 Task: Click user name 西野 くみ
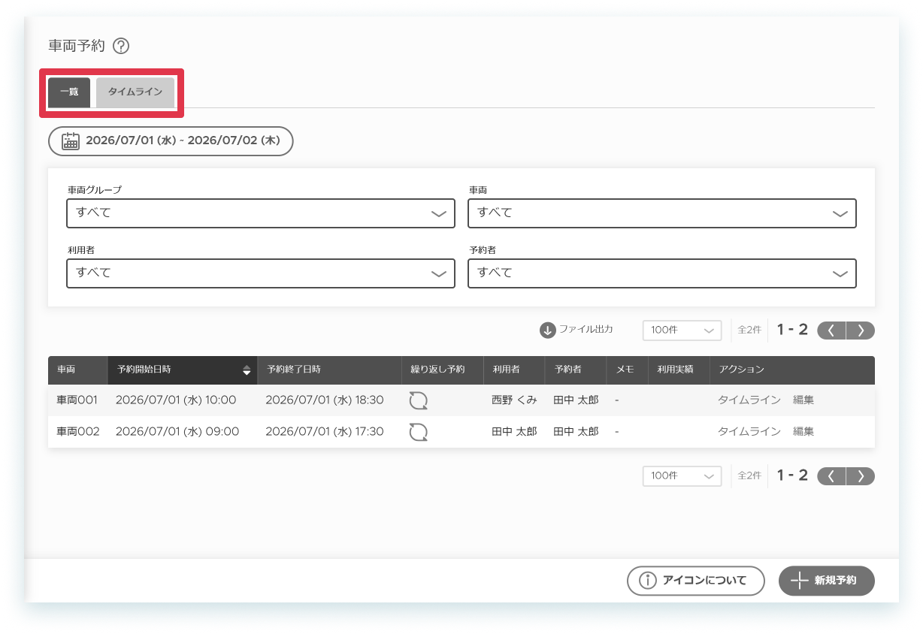point(514,400)
